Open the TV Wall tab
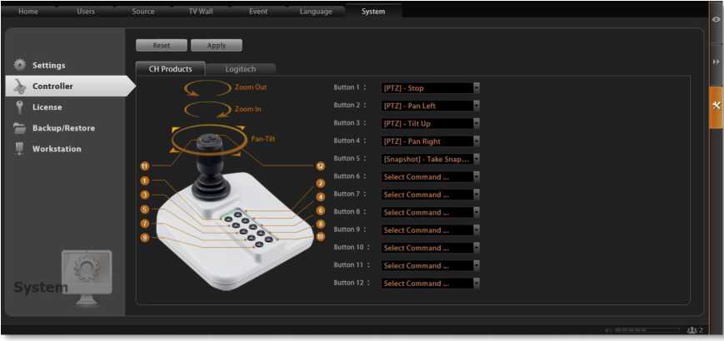The height and width of the screenshot is (341, 724). [199, 12]
